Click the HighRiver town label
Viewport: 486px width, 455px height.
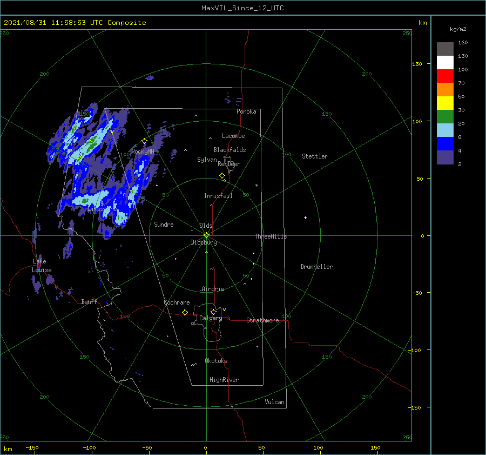[224, 380]
